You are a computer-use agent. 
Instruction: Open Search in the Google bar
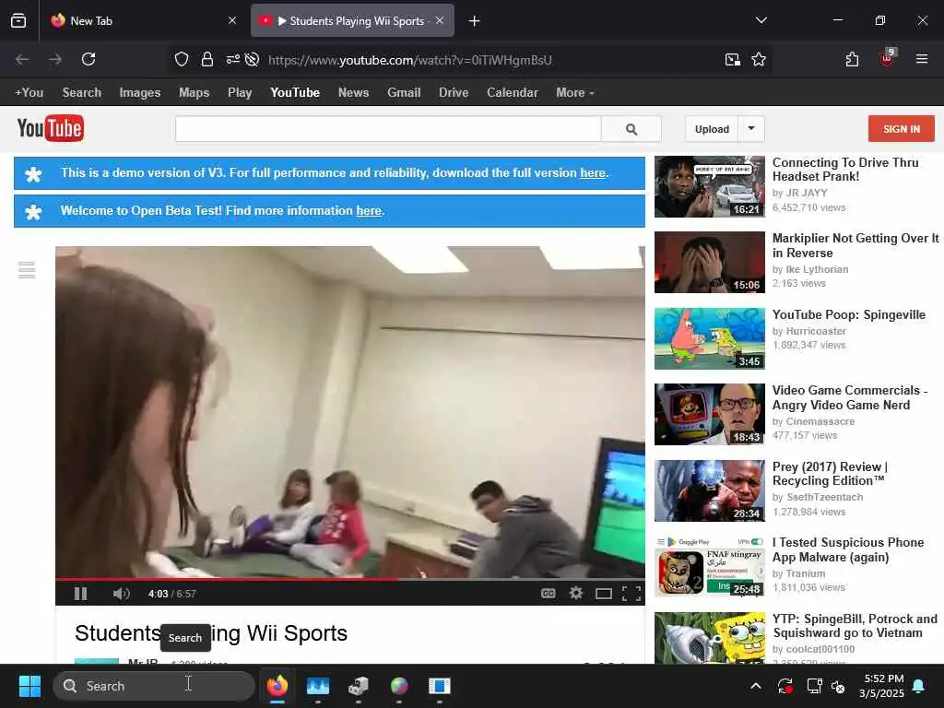82,93
